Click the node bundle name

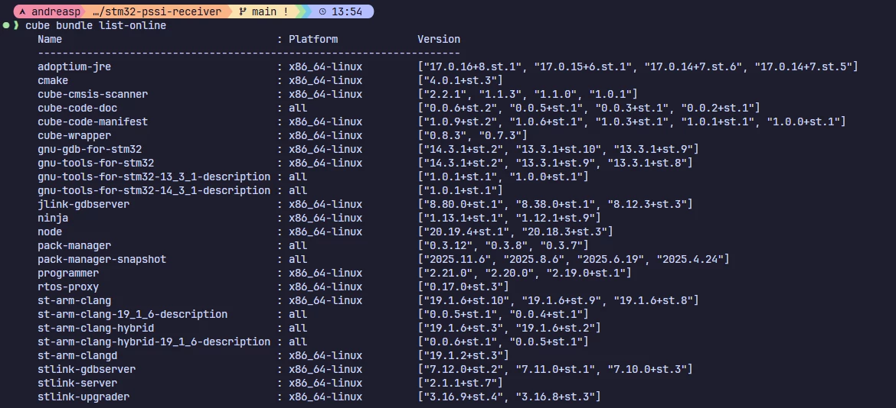[50, 232]
